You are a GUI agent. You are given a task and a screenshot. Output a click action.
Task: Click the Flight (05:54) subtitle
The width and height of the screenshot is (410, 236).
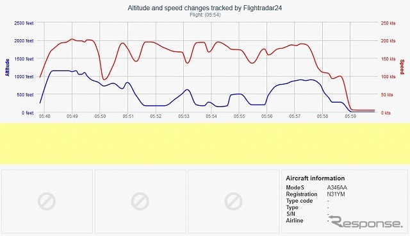[x=205, y=15]
